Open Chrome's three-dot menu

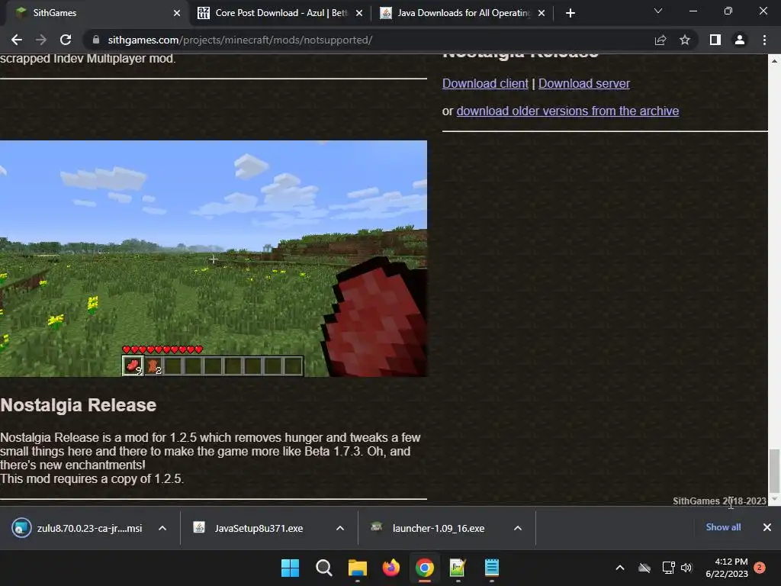point(764,40)
